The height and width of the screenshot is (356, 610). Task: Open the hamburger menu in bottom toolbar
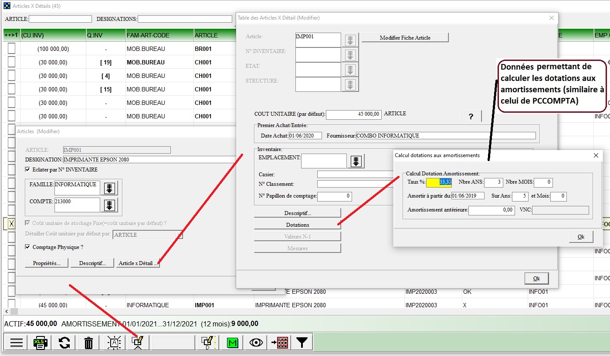coord(17,343)
